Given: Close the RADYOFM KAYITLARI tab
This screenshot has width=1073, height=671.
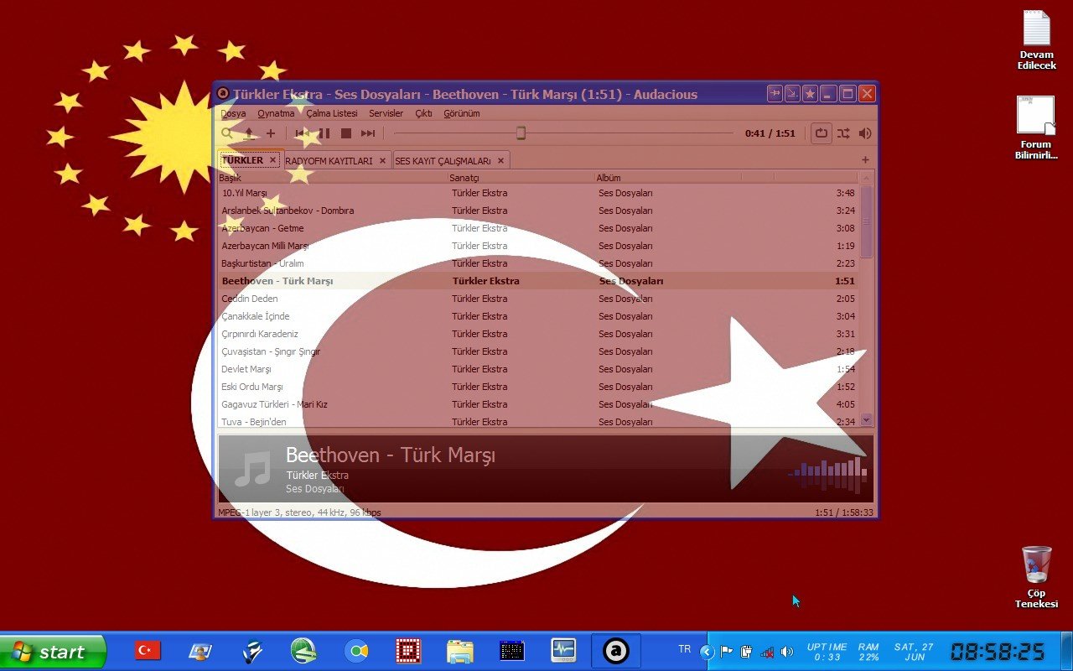Looking at the screenshot, I should point(382,160).
